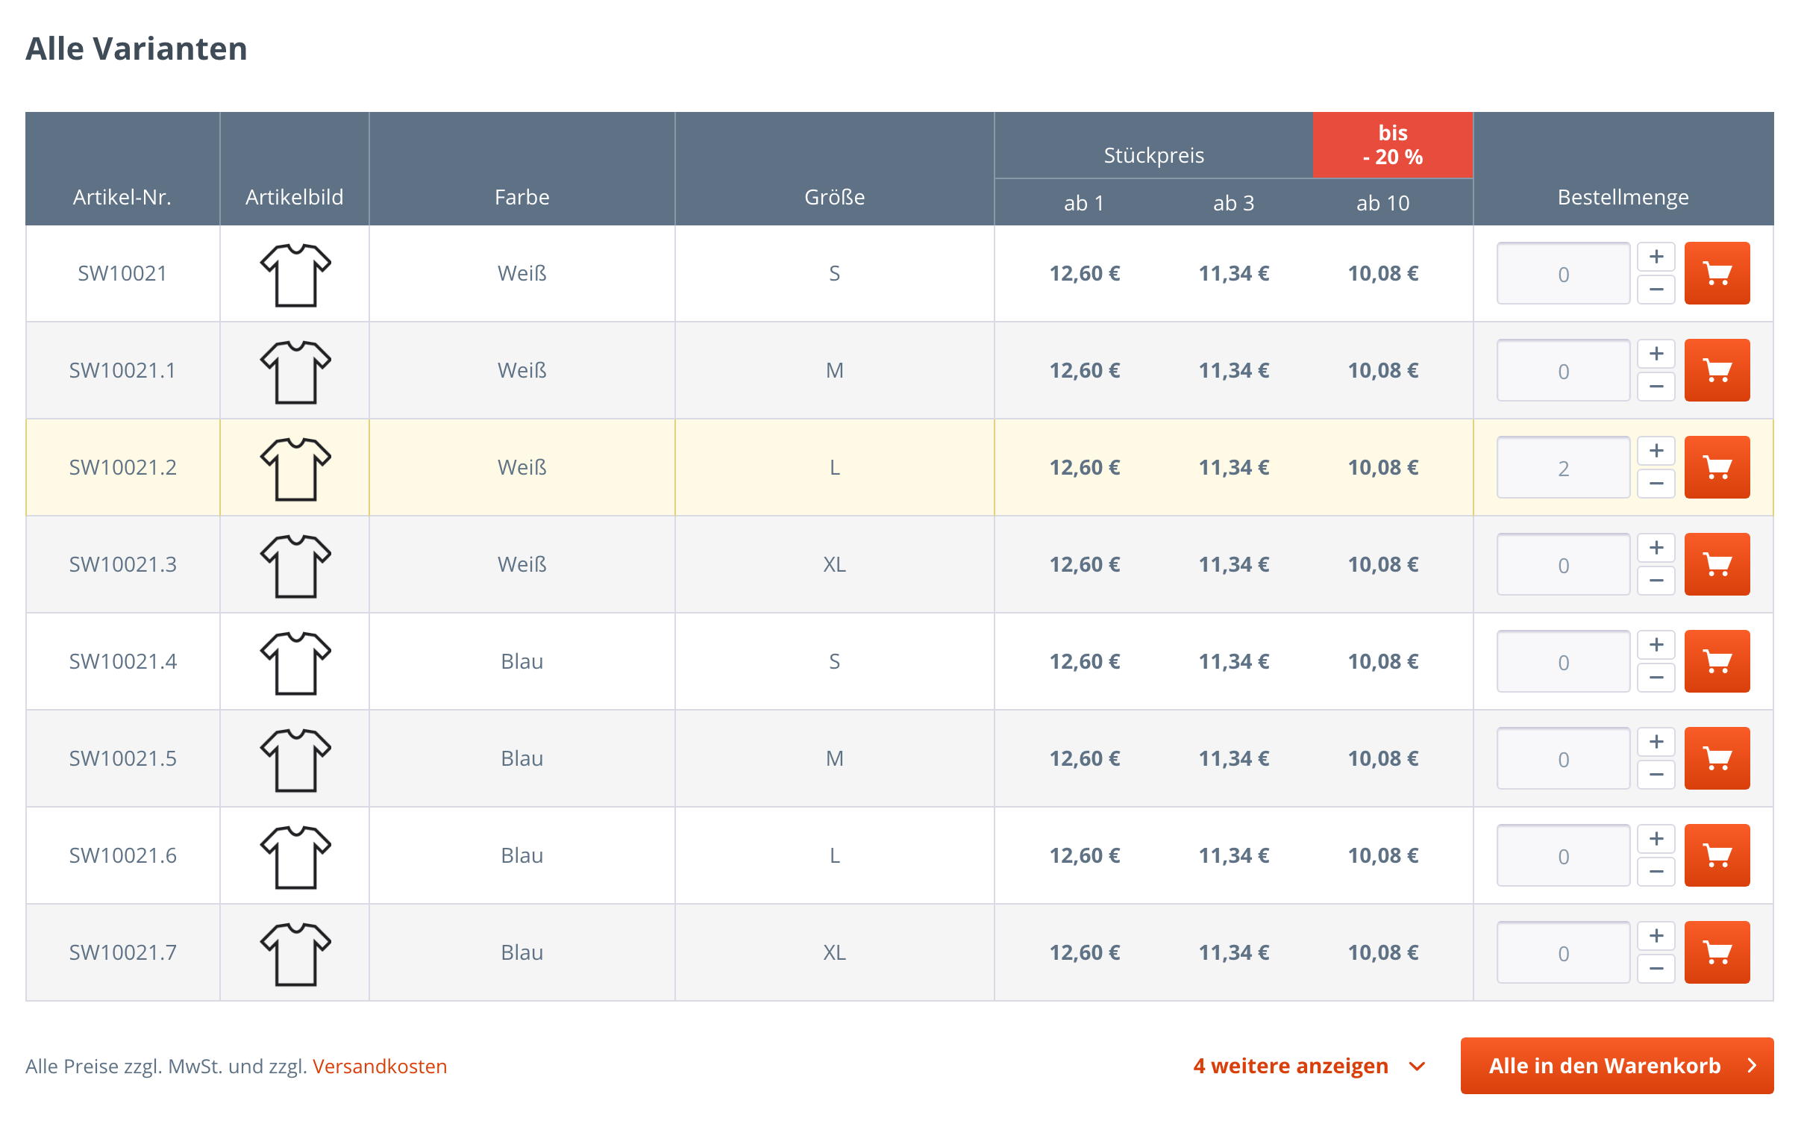The width and height of the screenshot is (1804, 1124).
Task: Click quantity box for SW10021.5
Action: pos(1563,758)
